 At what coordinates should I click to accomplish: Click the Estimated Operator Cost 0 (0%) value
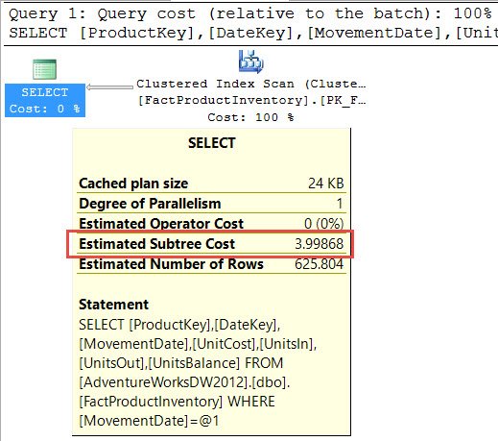324,224
